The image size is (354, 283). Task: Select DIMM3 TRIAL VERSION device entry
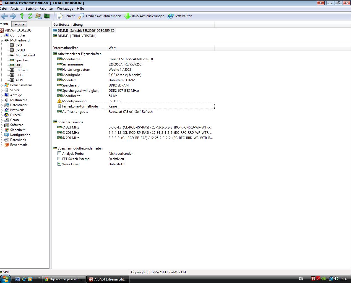(x=77, y=36)
